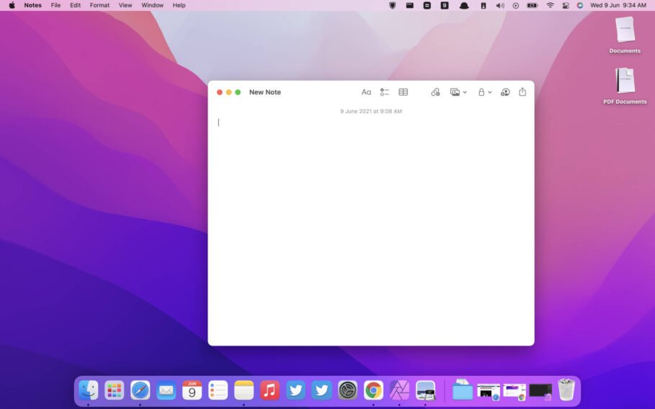The height and width of the screenshot is (409, 655).
Task: Open System Preferences from the Dock
Action: click(x=347, y=390)
